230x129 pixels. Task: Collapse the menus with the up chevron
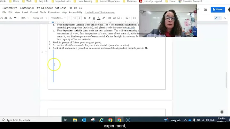pos(225,18)
